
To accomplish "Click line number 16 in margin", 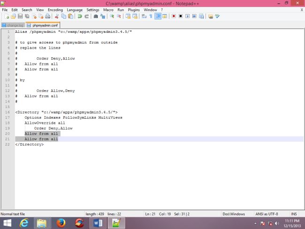I will (8, 112).
